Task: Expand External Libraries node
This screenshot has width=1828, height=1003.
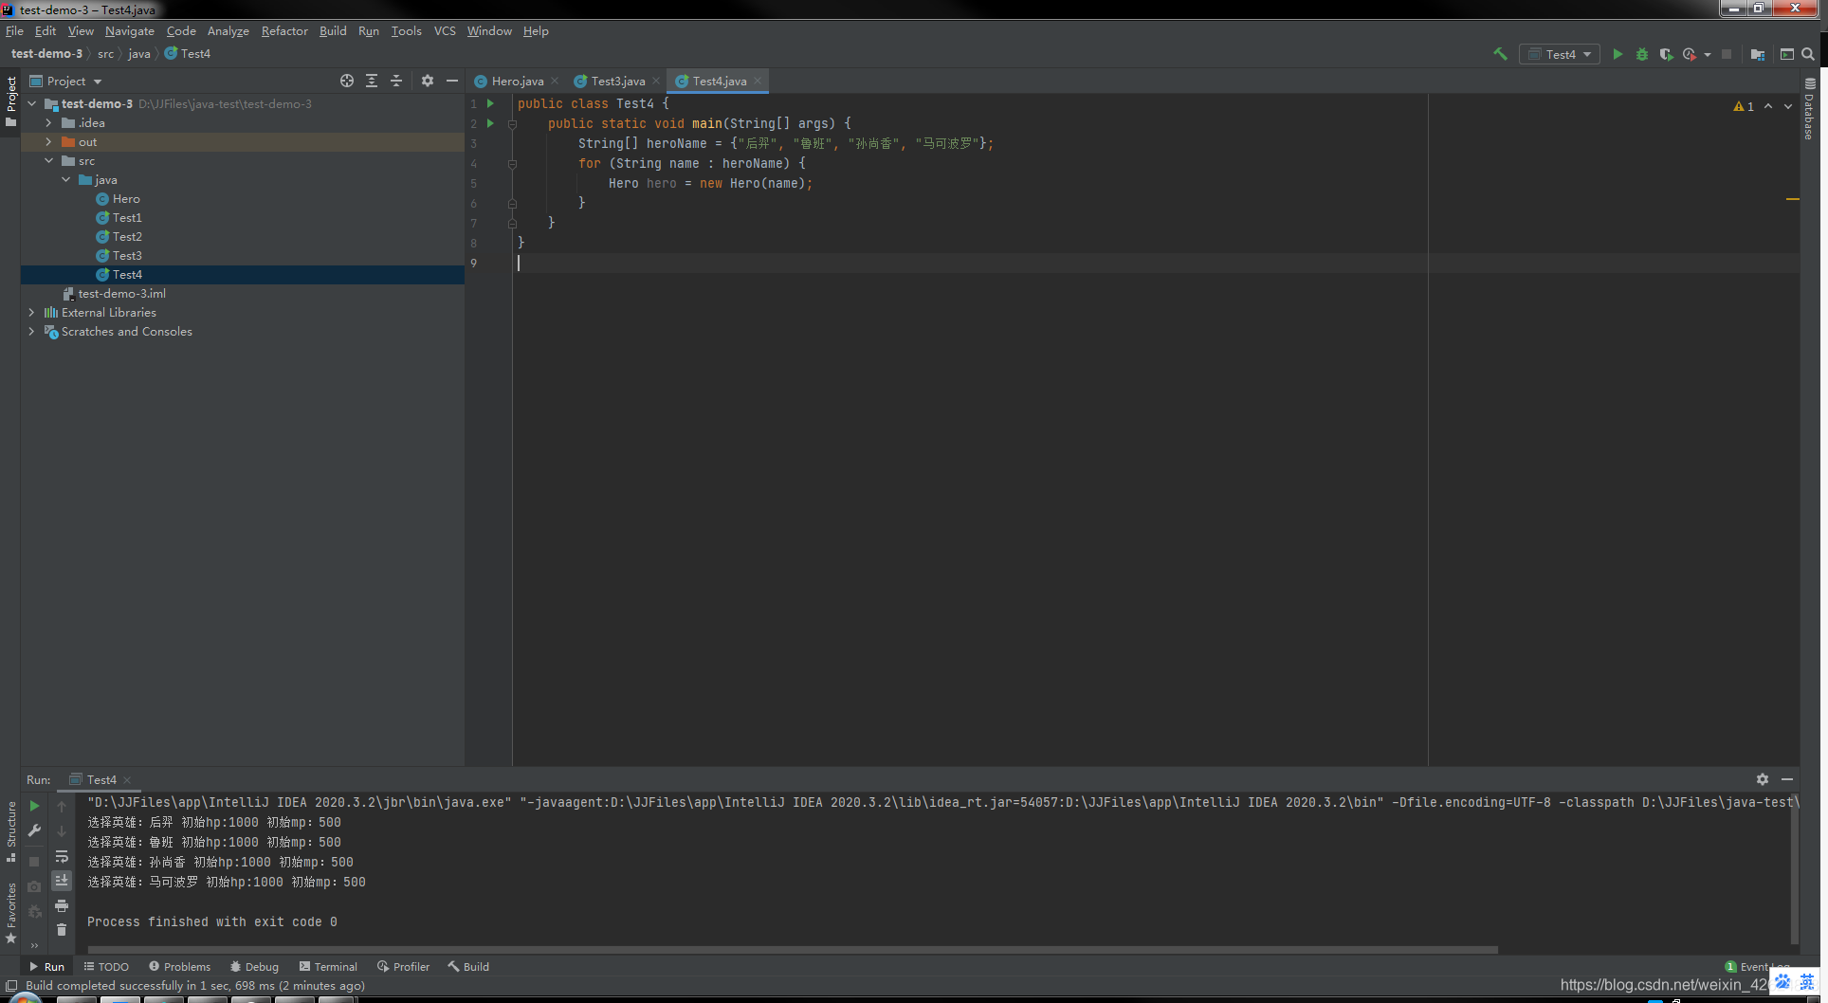Action: (32, 312)
